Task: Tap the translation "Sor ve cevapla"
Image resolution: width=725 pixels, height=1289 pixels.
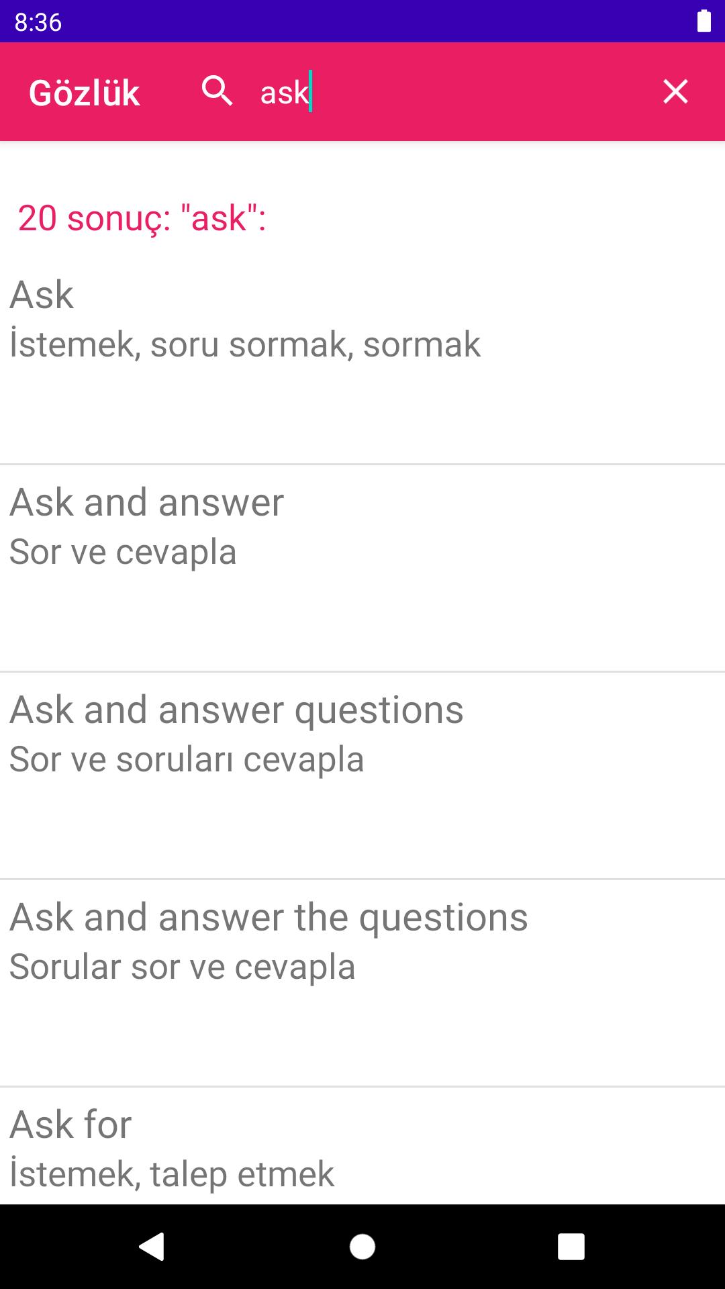Action: point(123,552)
